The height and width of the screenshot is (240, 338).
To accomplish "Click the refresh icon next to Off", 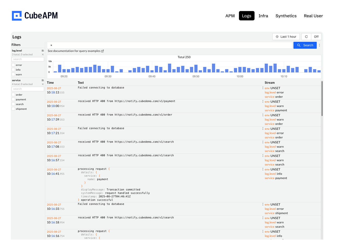I will (x=306, y=36).
